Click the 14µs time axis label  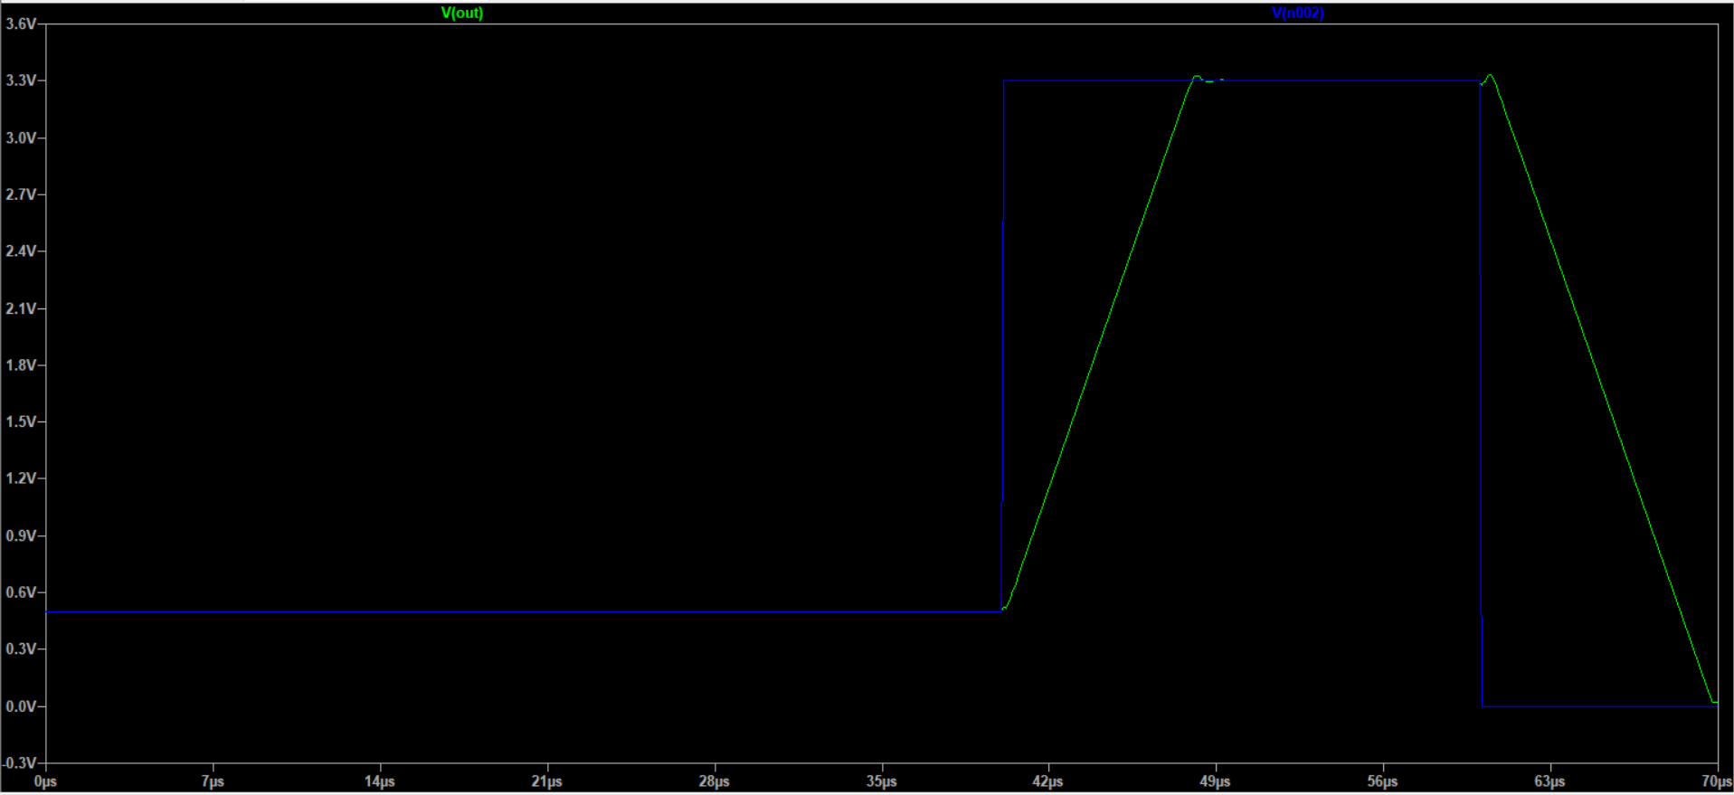point(380,781)
